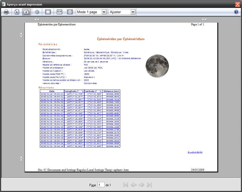242x192 pixels.
Task: Open the 'Ajuster' scaling dropdown
Action: click(x=122, y=12)
